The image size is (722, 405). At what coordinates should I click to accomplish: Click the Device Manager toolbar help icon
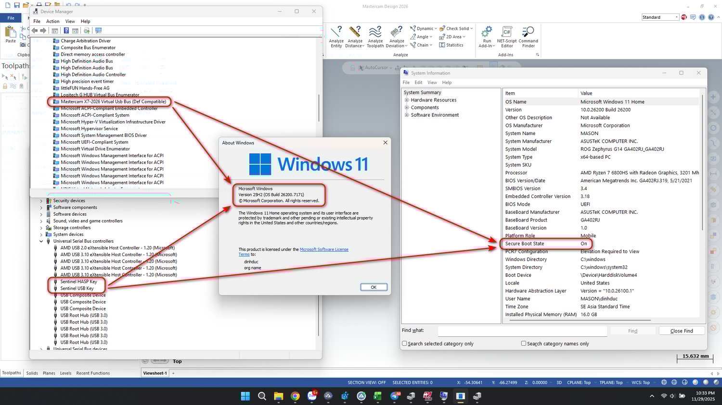(x=66, y=31)
